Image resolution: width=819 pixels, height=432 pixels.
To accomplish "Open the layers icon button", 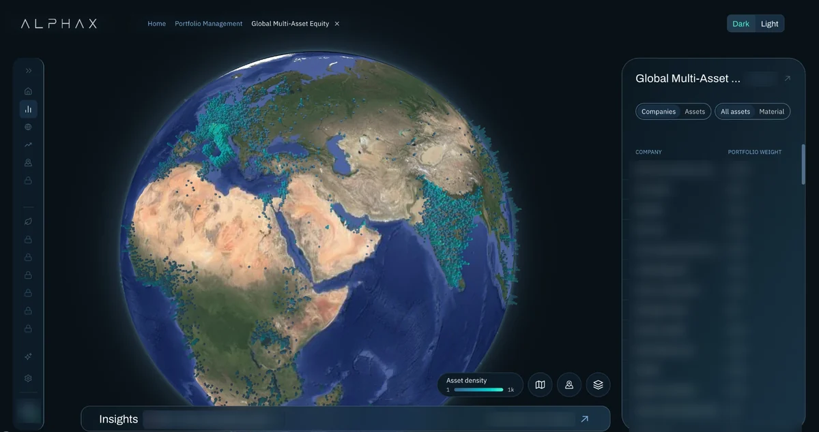I will [x=598, y=385].
